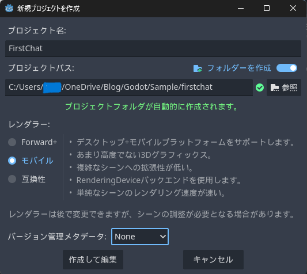Click the folder-plus icon beside フォルダーを作成
307x274 pixels.
198,68
